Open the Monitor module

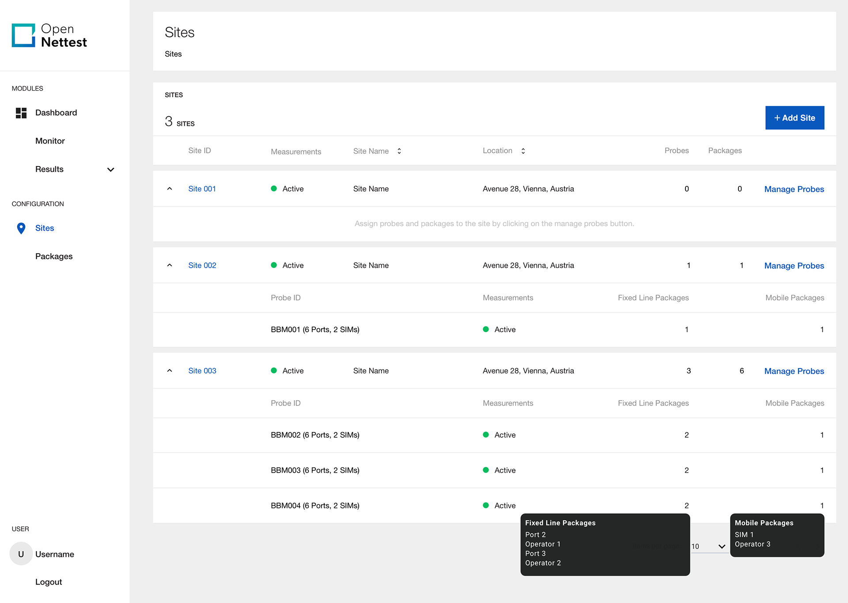(50, 141)
